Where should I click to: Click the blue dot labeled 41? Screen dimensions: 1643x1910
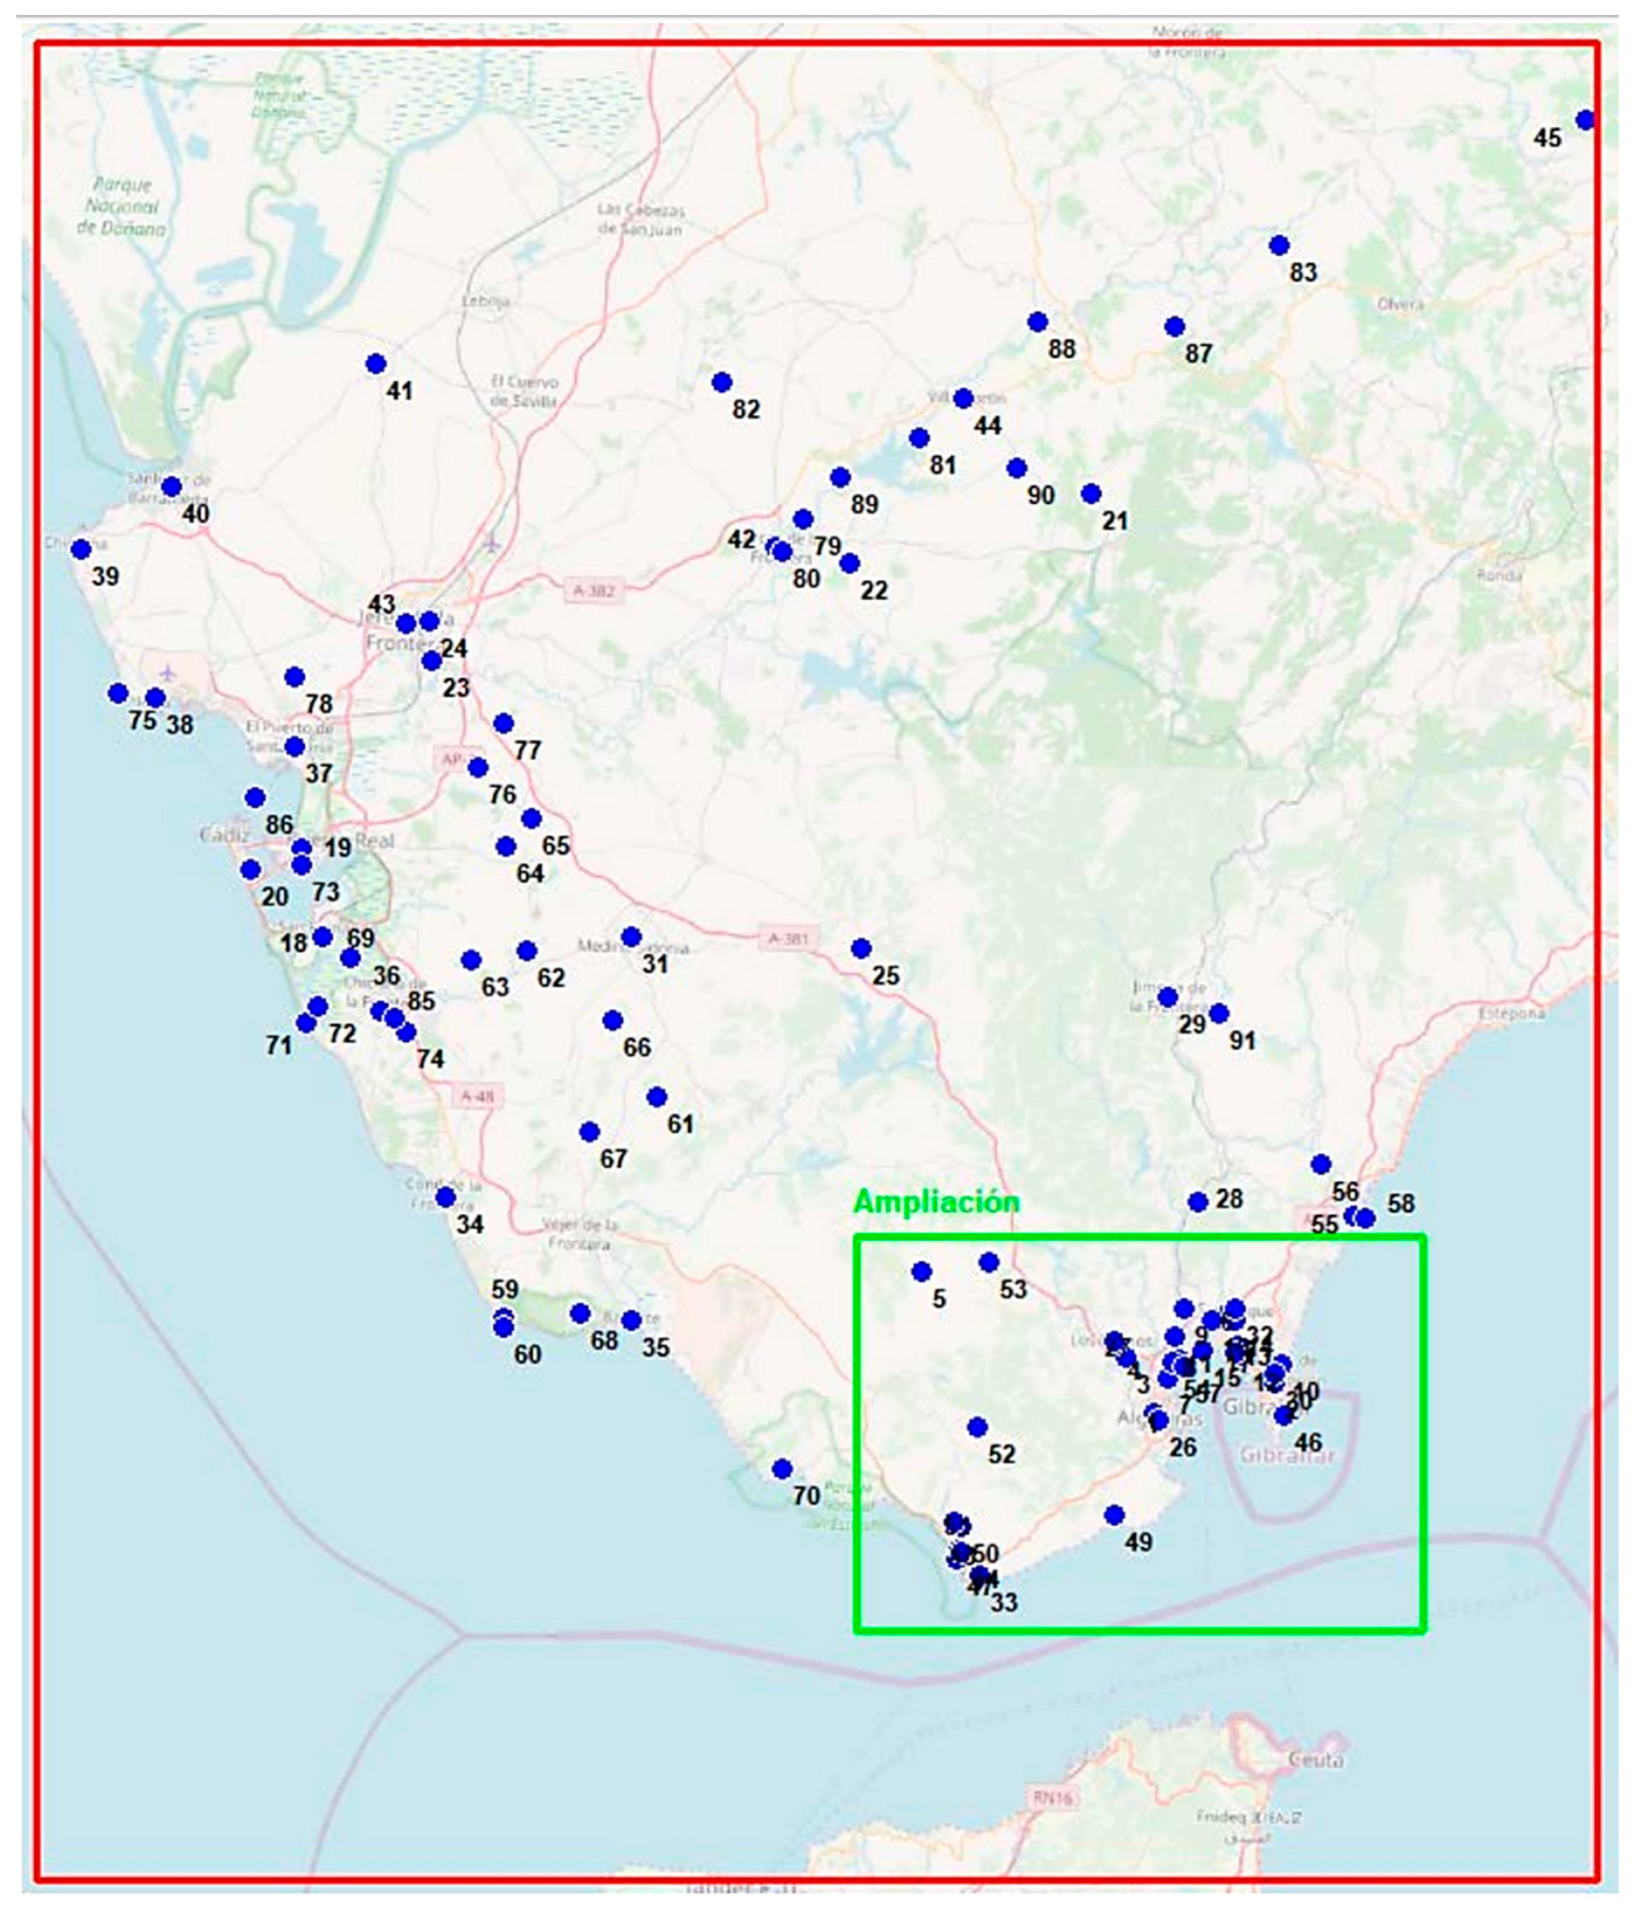tap(375, 364)
